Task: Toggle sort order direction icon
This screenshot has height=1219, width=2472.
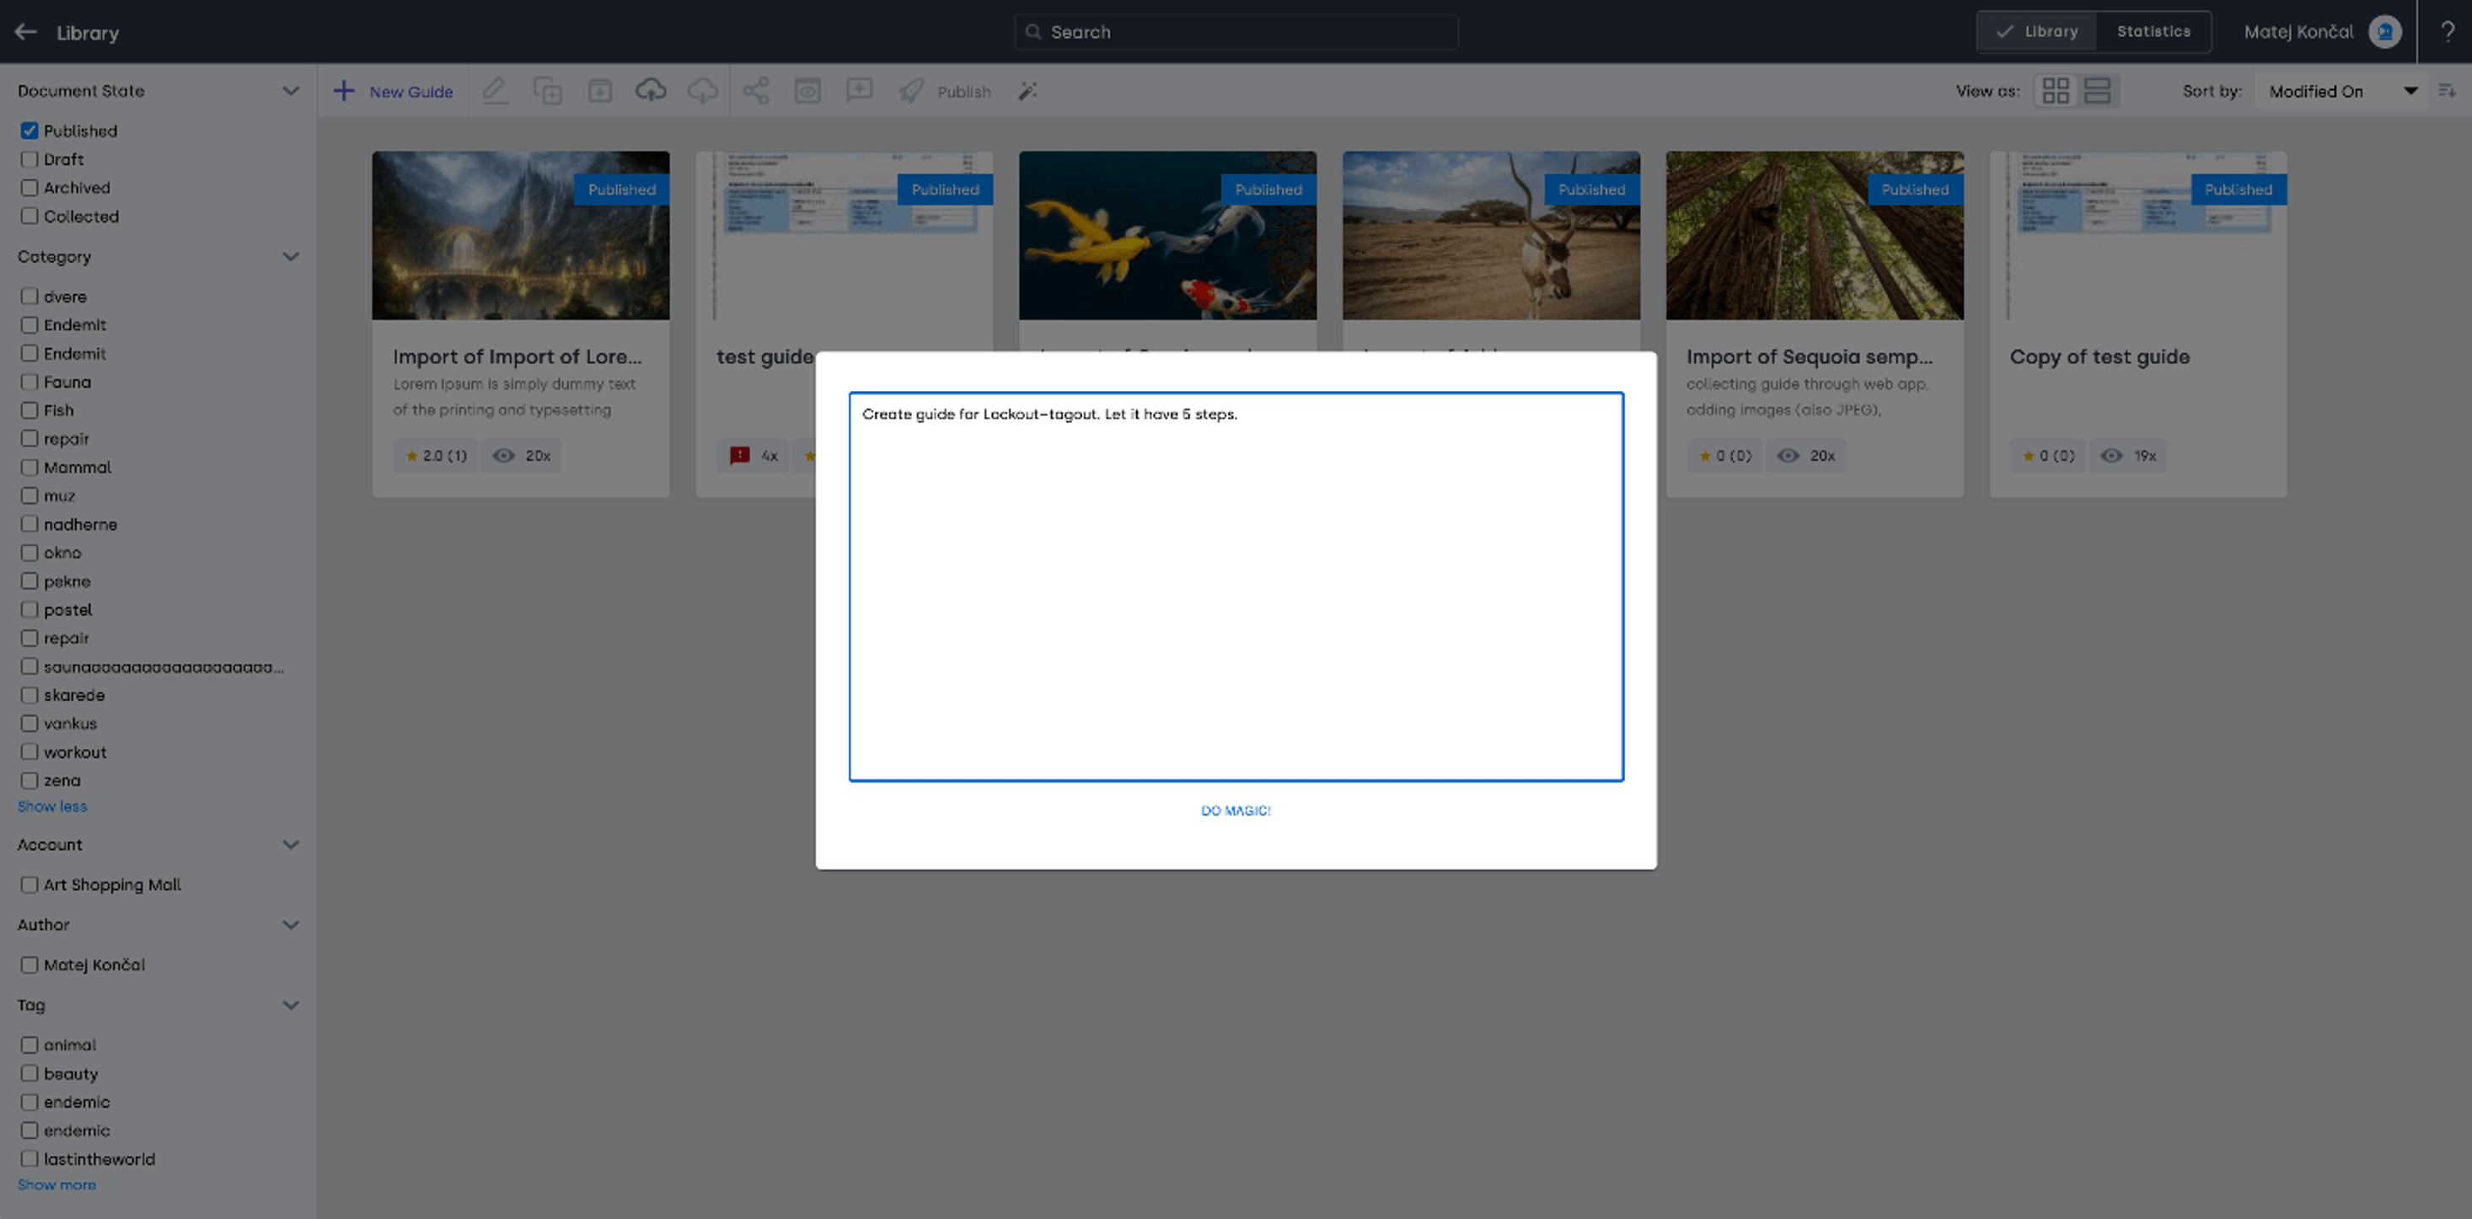Action: click(x=2446, y=91)
